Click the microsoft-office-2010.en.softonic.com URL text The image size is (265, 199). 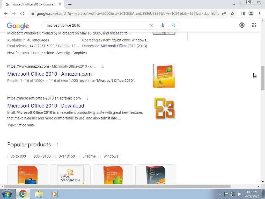click(44, 98)
